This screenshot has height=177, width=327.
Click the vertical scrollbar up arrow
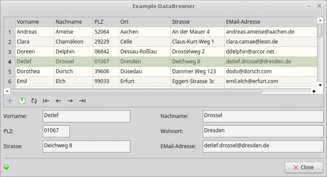pyautogui.click(x=320, y=20)
